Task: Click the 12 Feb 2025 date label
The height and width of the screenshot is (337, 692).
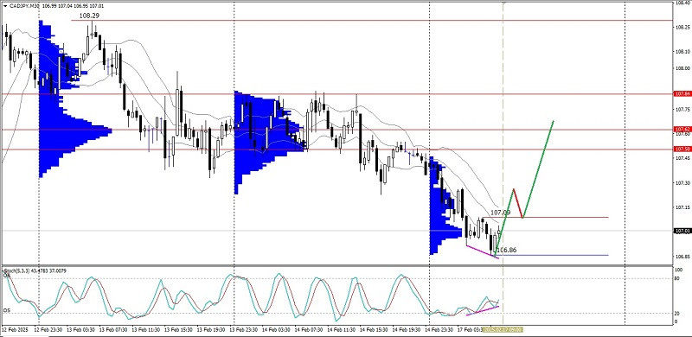Action: (x=15, y=329)
